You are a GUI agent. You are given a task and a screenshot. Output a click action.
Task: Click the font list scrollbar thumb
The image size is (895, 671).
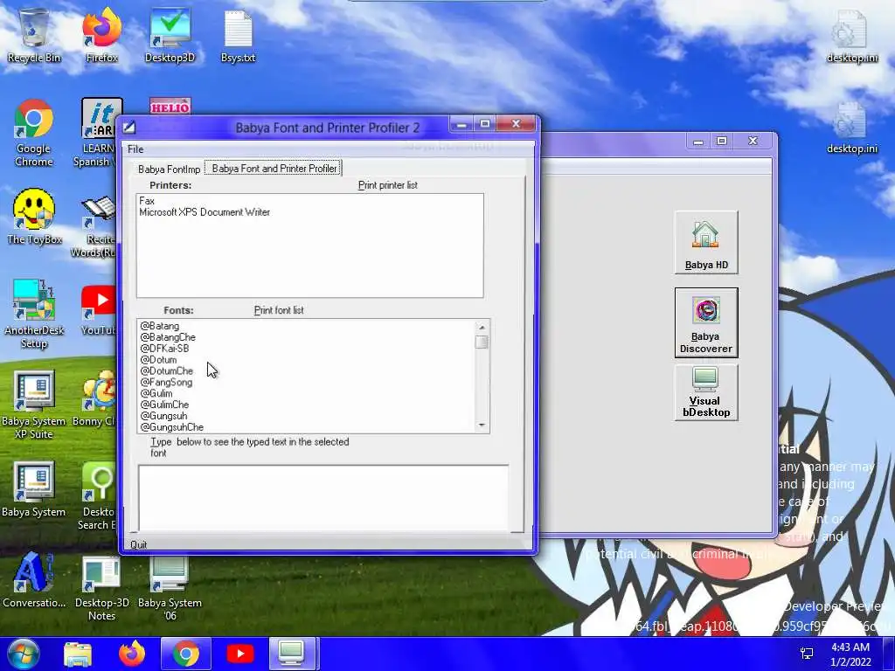pyautogui.click(x=482, y=342)
